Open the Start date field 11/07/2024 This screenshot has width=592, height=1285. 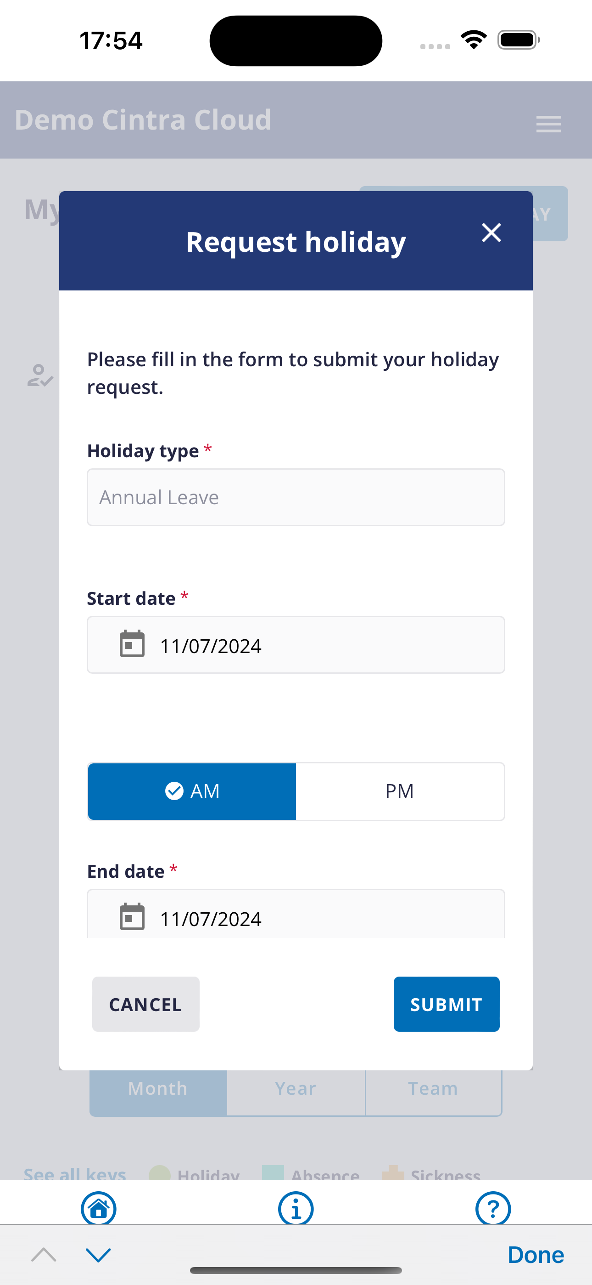click(x=296, y=645)
